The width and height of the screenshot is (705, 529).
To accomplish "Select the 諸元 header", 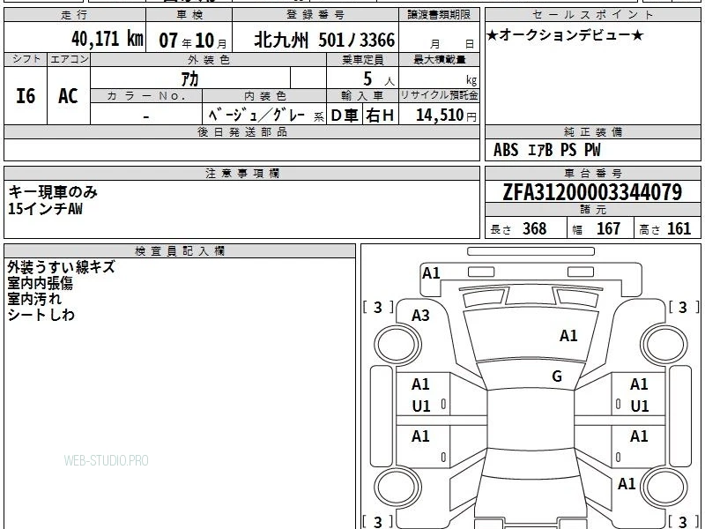I will click(x=593, y=209).
